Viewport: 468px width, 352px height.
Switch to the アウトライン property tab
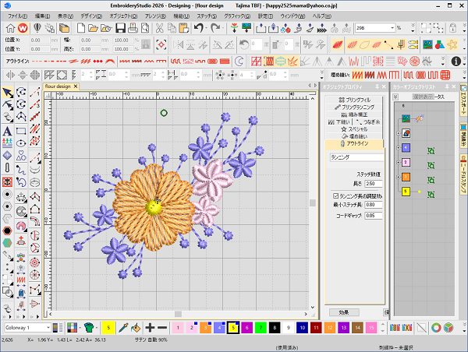pos(354,143)
